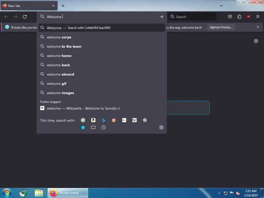
Task: Pick the 'welcome back' suggestion
Action: (102, 65)
